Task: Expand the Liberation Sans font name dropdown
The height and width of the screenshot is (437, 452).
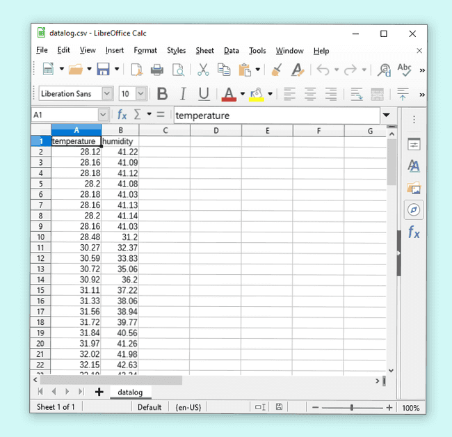Action: (x=107, y=94)
